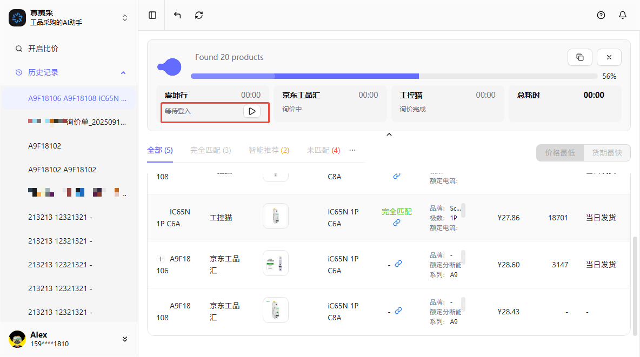Select the 完全匹配 (3) tab
The image size is (640, 357).
210,150
